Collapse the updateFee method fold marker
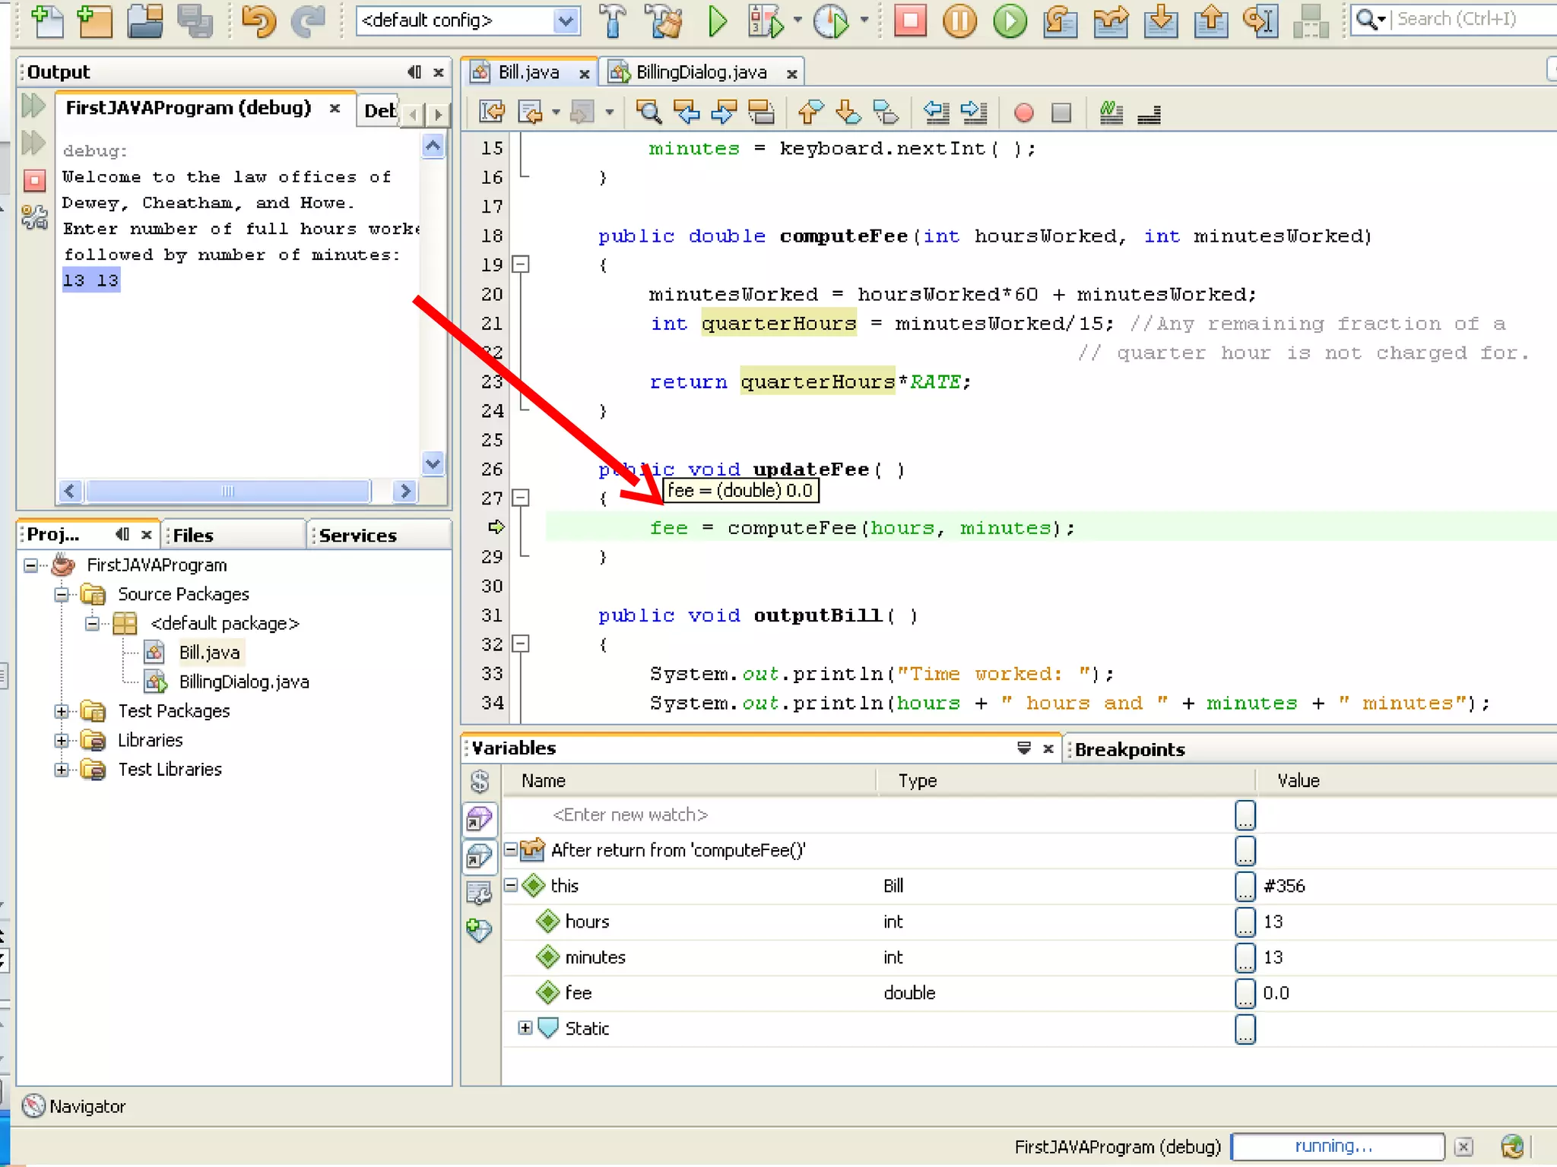1557x1167 pixels. pyautogui.click(x=521, y=498)
